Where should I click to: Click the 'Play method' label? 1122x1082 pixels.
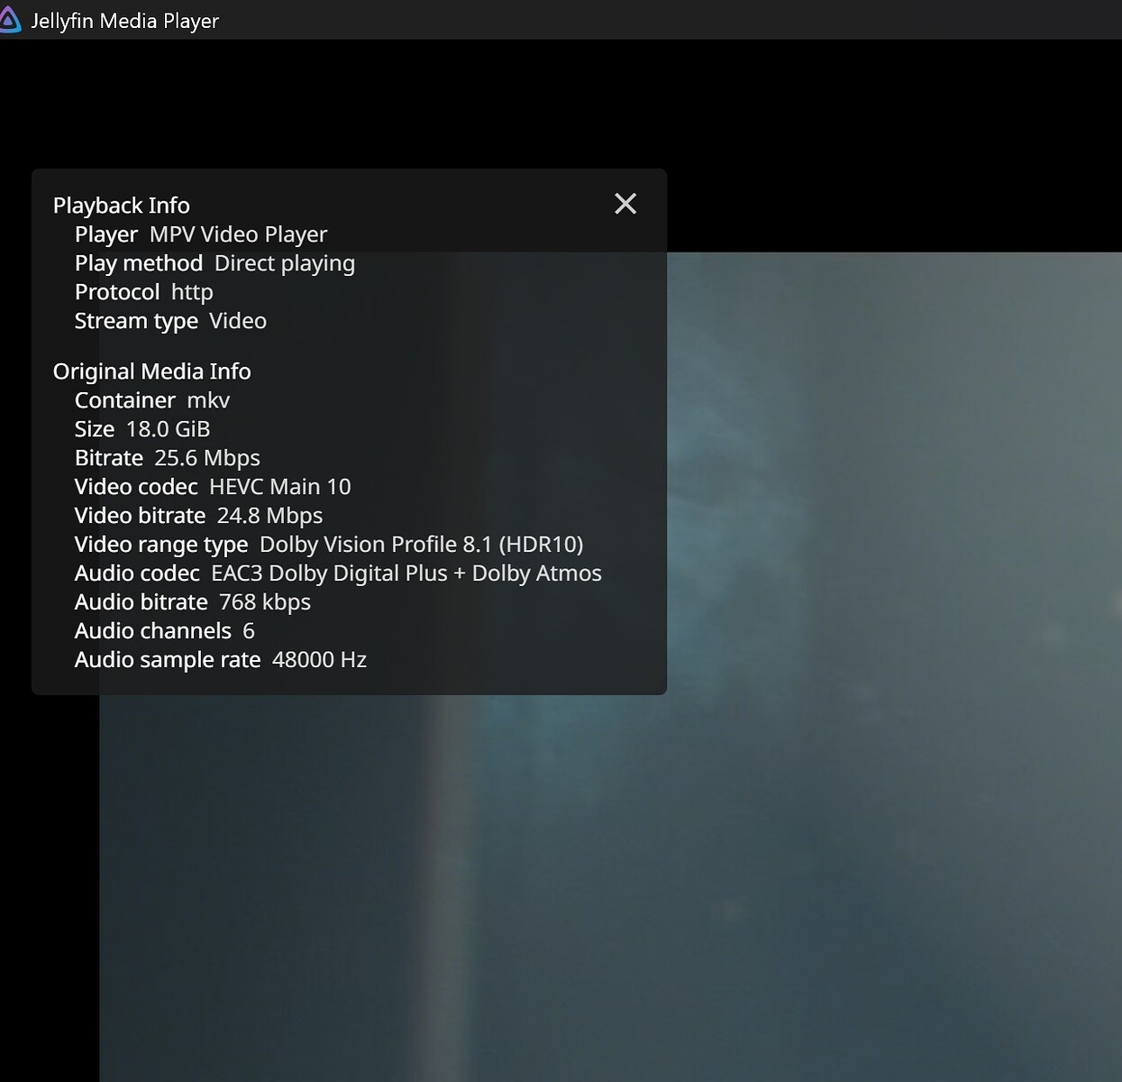pyautogui.click(x=139, y=263)
